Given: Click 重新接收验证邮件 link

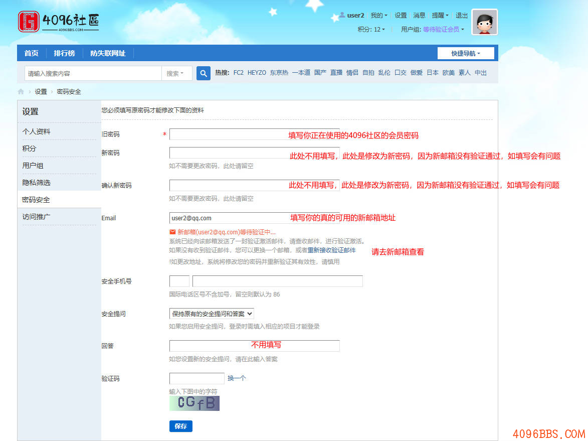Looking at the screenshot, I should click(x=331, y=250).
